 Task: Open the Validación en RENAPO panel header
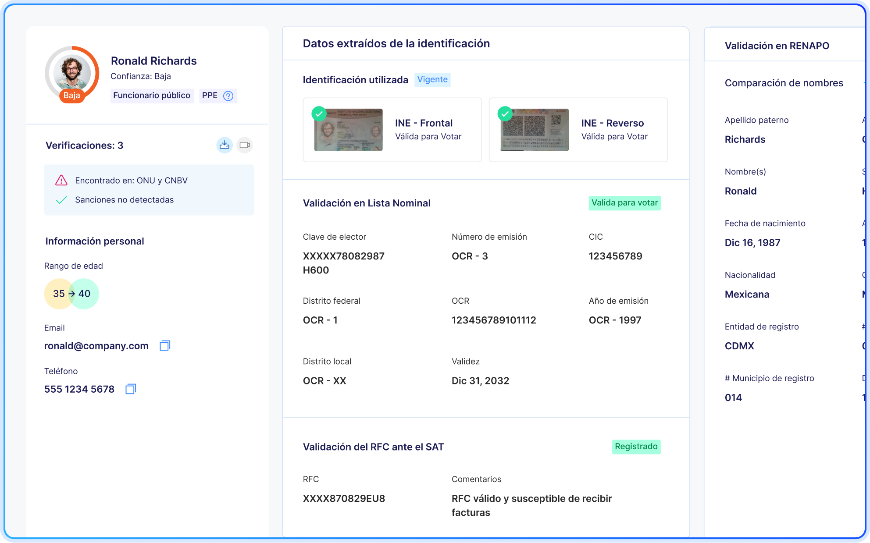[x=777, y=46]
